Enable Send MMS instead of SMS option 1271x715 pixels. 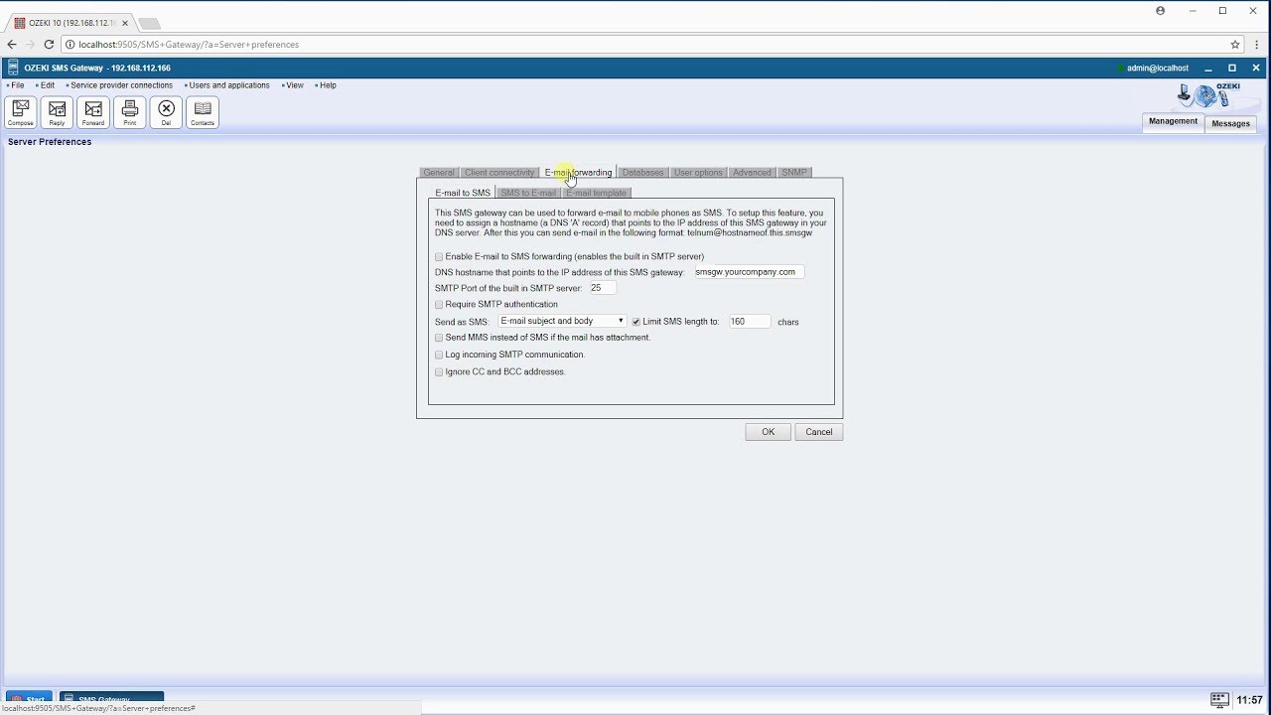tap(439, 338)
